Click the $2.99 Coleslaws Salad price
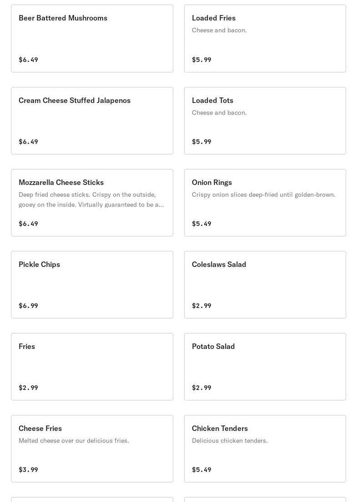 [201, 306]
